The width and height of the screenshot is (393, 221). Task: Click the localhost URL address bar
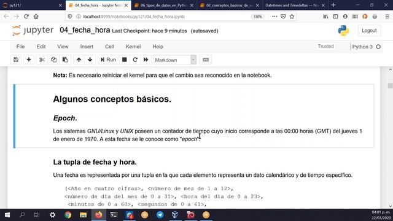point(165,17)
